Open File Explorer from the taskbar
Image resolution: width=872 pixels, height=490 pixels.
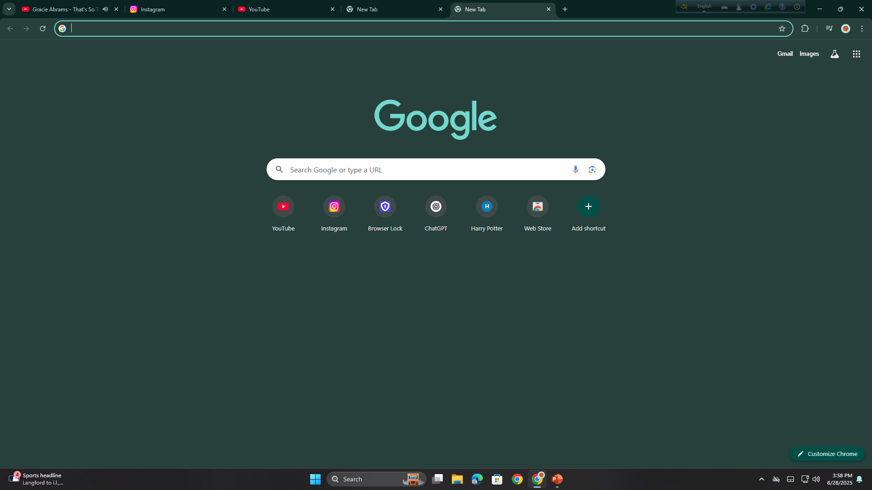click(457, 479)
